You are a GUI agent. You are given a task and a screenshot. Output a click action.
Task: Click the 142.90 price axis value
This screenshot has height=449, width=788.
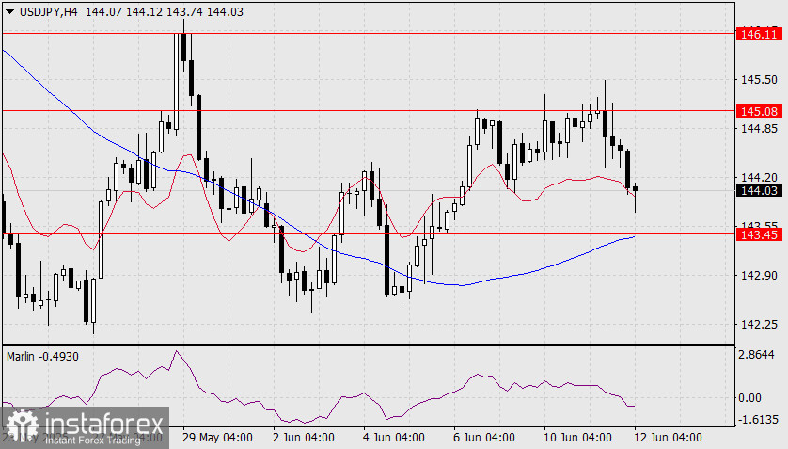tap(759, 276)
